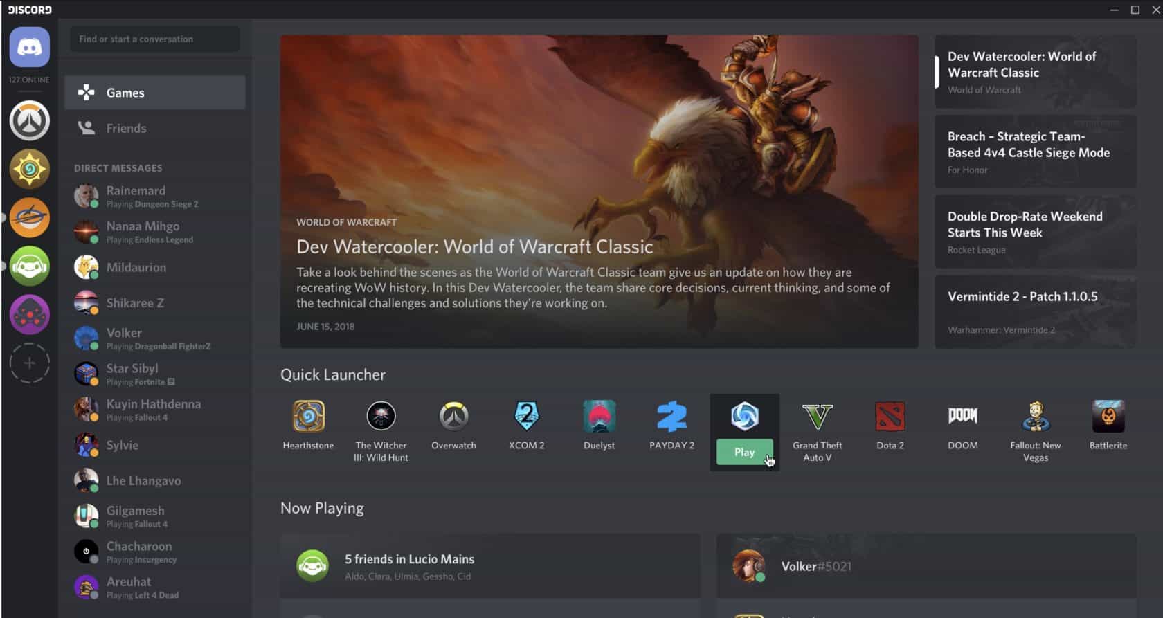
Task: Open Volker chat in Direct Messages list
Action: pos(155,338)
